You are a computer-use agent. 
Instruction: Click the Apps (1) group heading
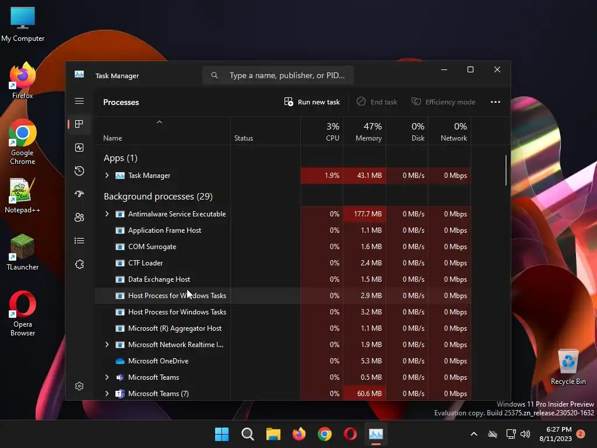click(120, 157)
